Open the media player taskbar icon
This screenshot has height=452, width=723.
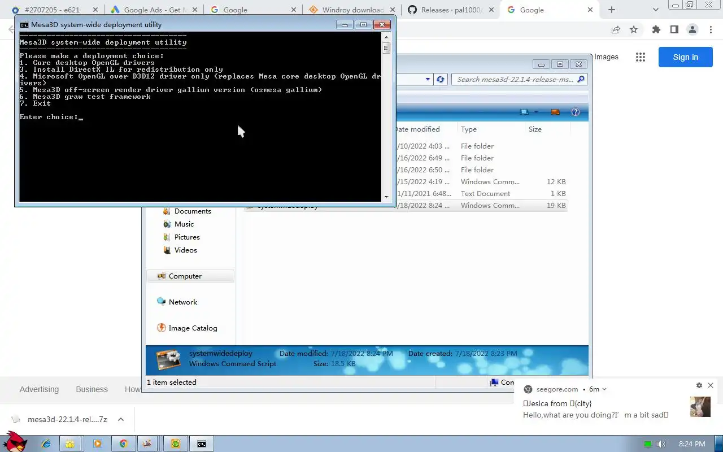pyautogui.click(x=97, y=444)
